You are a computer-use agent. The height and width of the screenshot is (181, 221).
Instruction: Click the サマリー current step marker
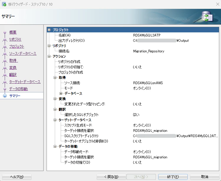point(5,96)
